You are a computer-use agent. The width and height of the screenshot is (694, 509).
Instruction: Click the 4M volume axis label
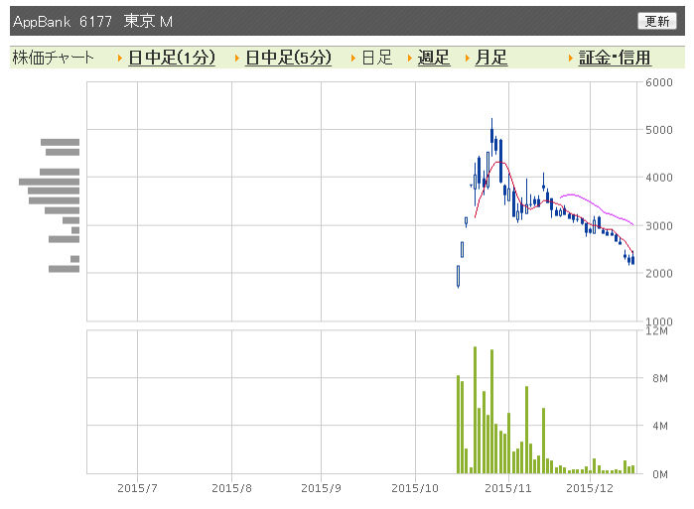(660, 427)
